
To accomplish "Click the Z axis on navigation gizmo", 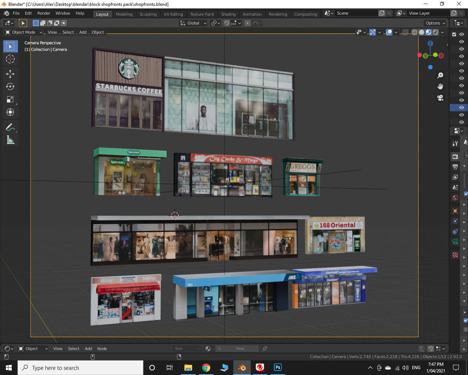I will (430, 43).
